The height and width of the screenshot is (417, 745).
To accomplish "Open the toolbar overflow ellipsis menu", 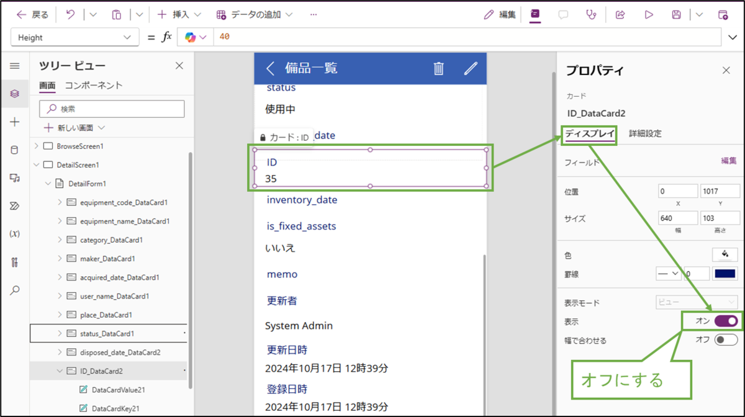I will click(314, 14).
